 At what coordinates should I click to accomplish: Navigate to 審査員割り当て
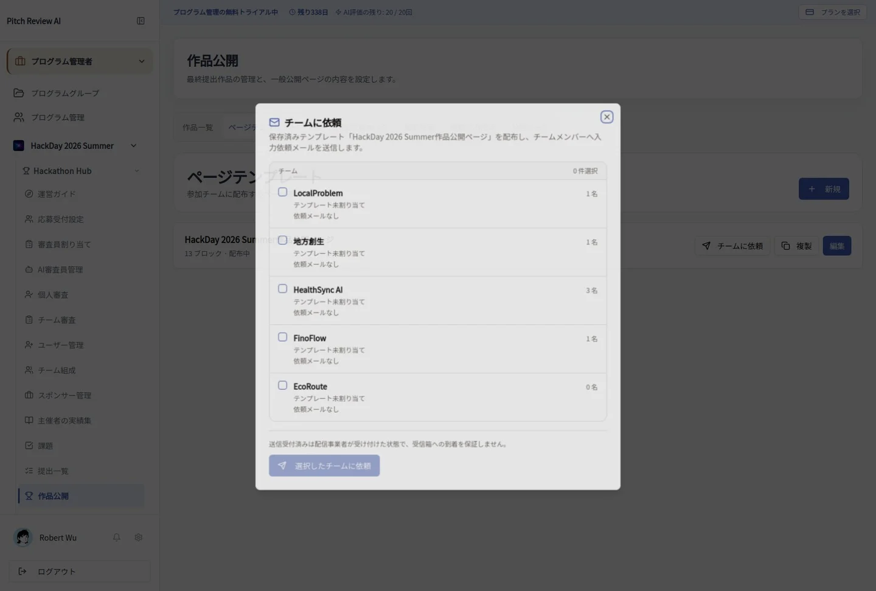tap(82, 244)
